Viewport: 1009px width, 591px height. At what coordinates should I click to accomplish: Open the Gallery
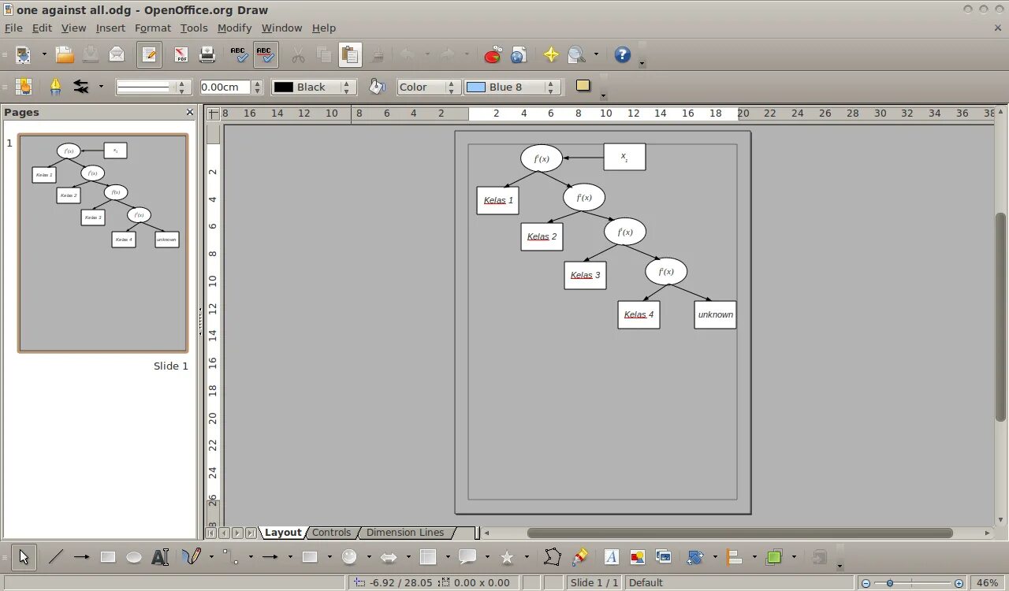664,557
